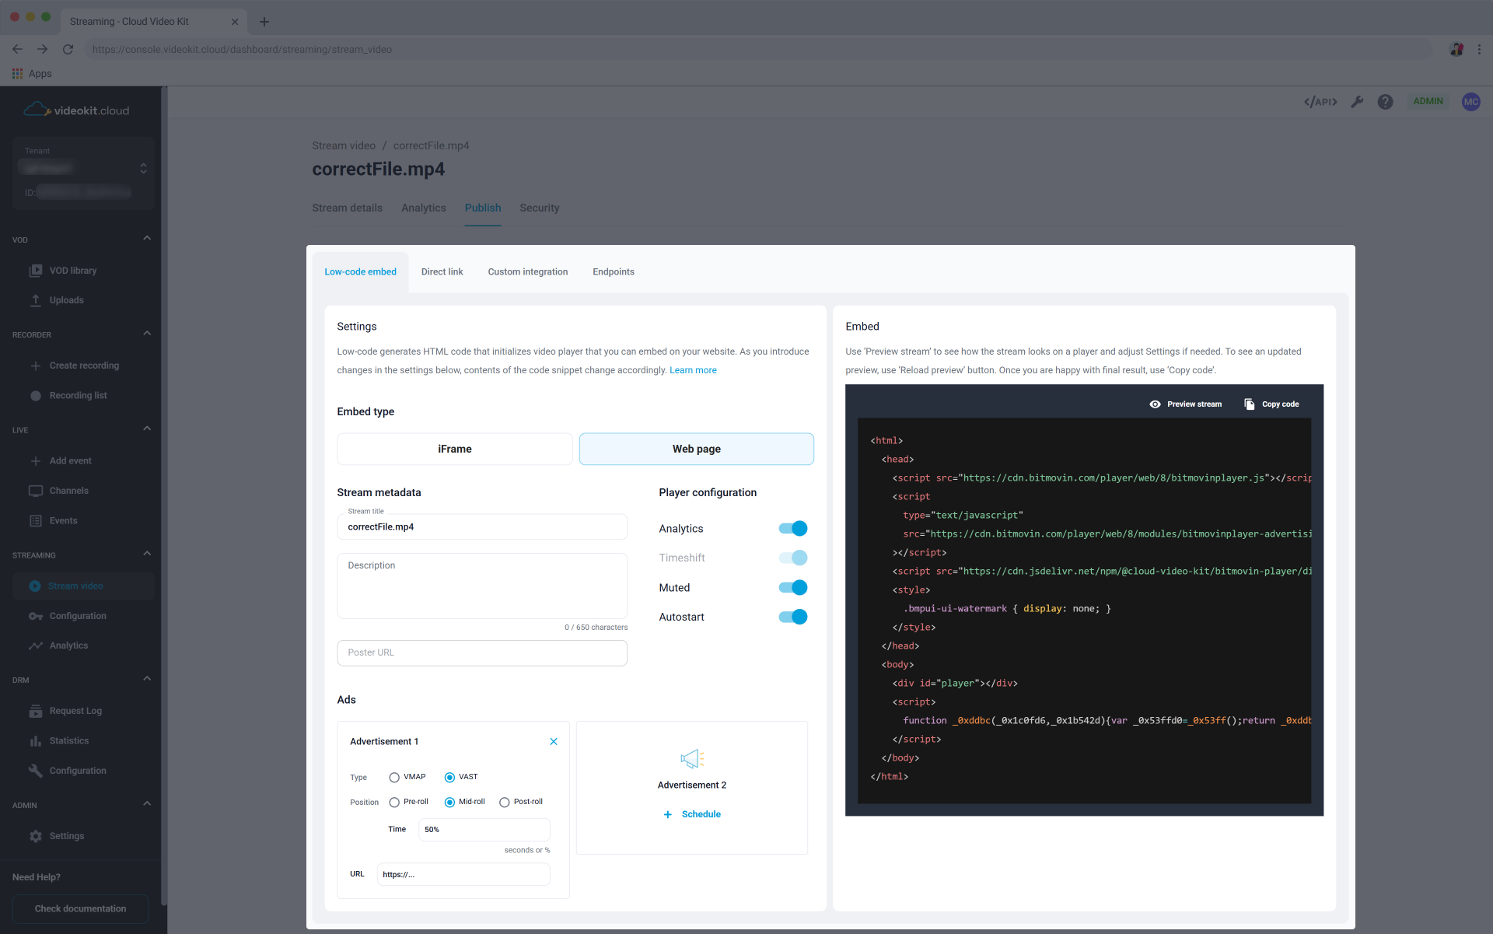Choose the iFrame embed type
Image resolution: width=1493 pixels, height=934 pixels.
tap(454, 450)
